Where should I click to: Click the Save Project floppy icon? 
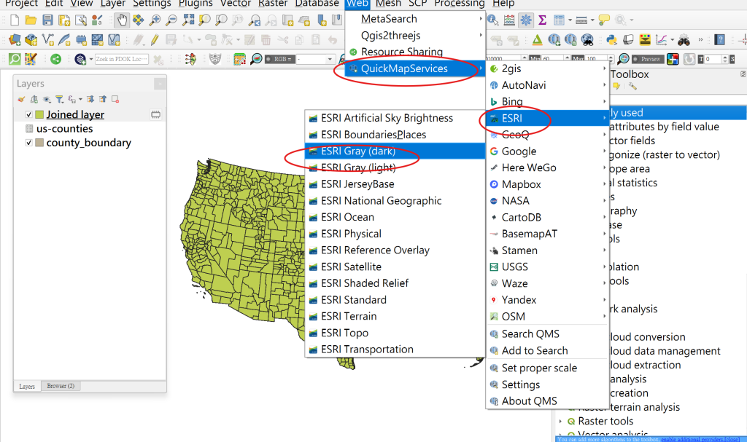47,20
